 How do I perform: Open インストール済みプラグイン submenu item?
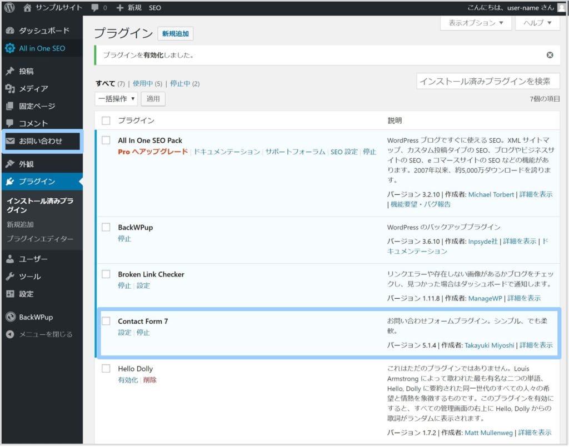(40, 205)
